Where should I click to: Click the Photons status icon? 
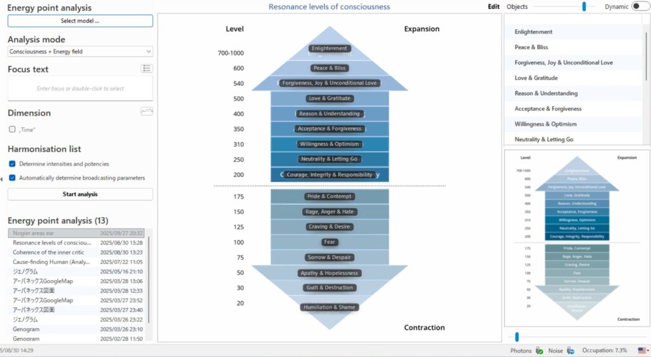[539, 351]
